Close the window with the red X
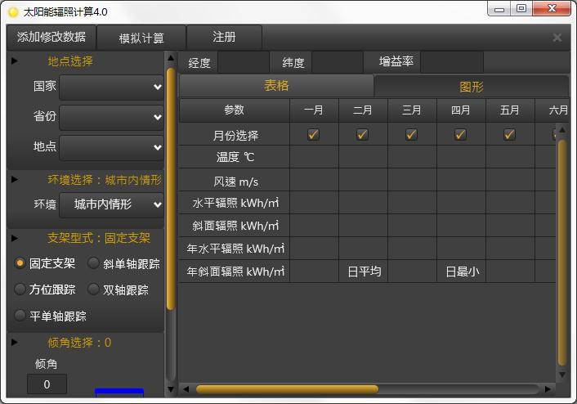The width and height of the screenshot is (577, 404). (x=551, y=9)
